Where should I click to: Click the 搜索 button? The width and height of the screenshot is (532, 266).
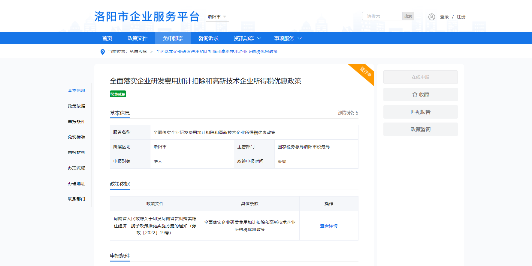(x=408, y=16)
